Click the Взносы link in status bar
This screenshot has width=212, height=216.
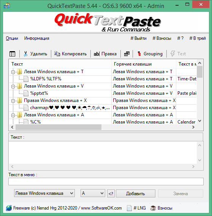tap(165, 208)
